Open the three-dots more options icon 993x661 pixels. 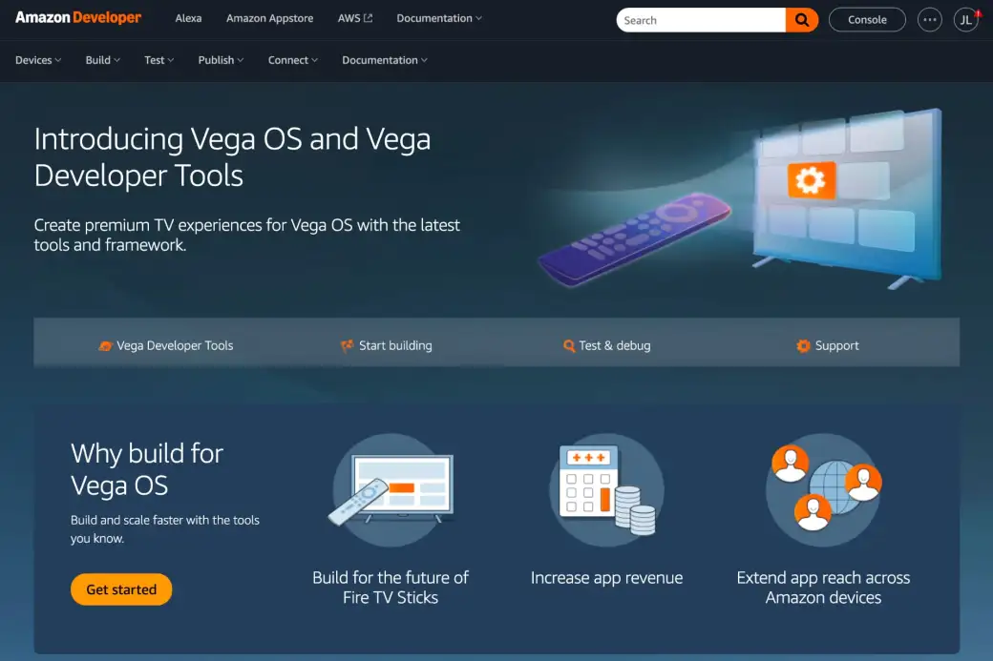[930, 20]
